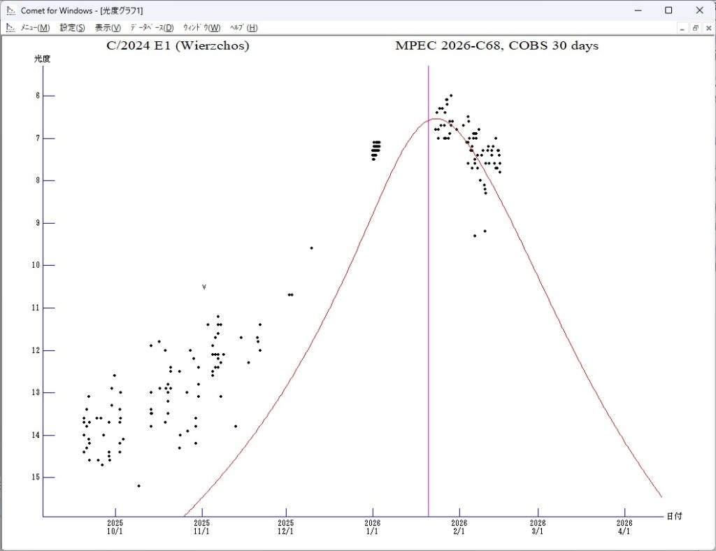The width and height of the screenshot is (716, 551).
Task: Close the Comet for Windows application
Action: pyautogui.click(x=700, y=10)
